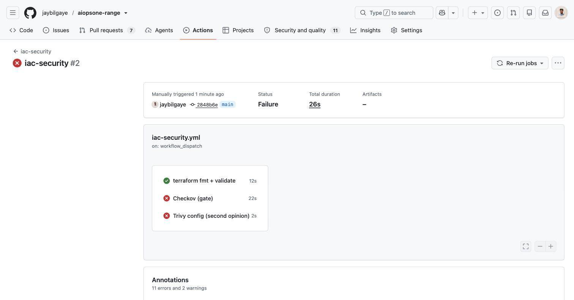This screenshot has width=574, height=300.
Task: Open the repository Settings tab
Action: coord(406,30)
